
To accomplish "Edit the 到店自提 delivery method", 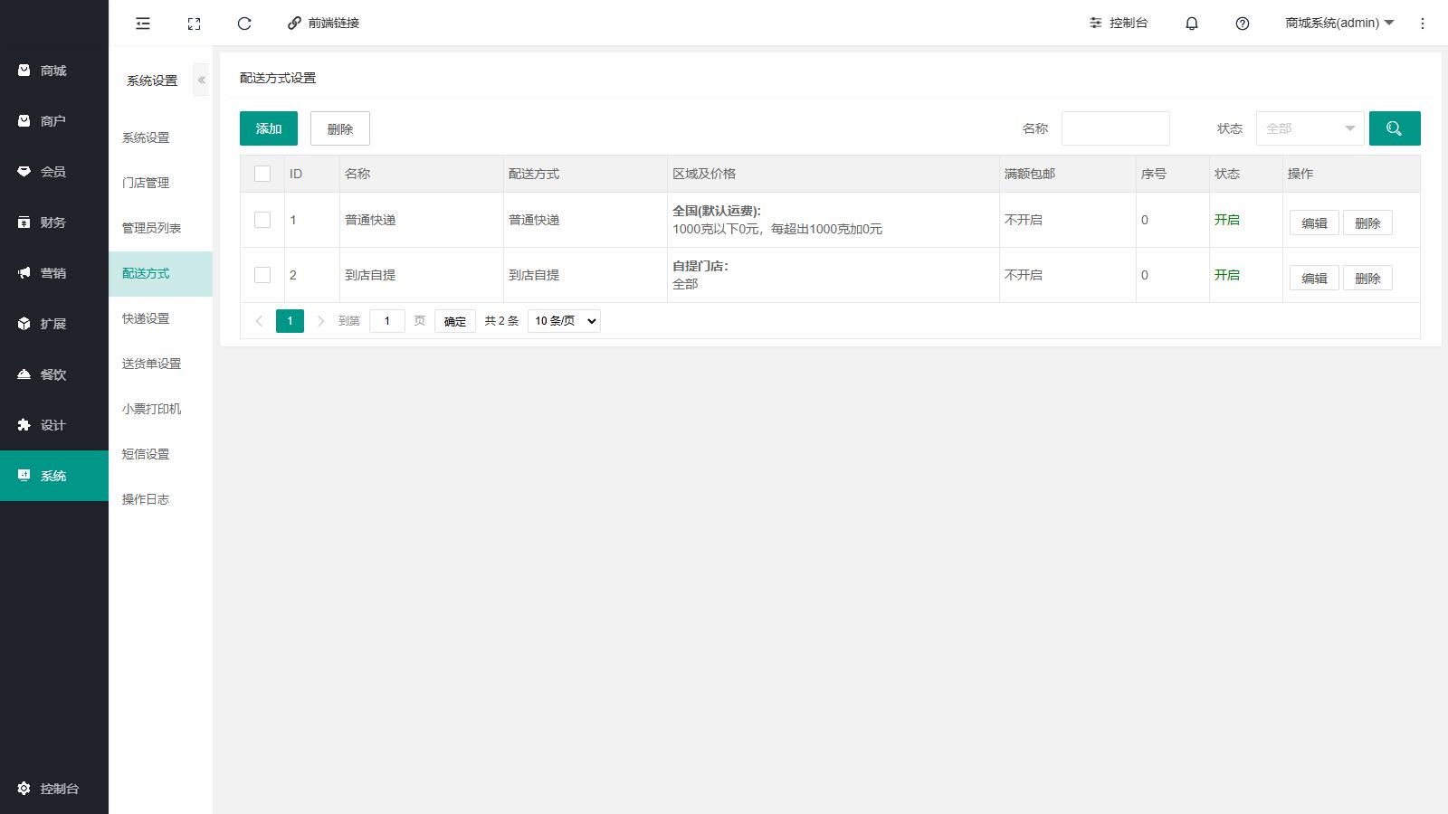I will [x=1314, y=279].
